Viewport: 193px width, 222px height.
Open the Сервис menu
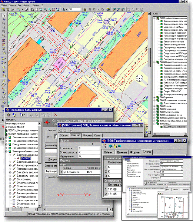pos(36,5)
